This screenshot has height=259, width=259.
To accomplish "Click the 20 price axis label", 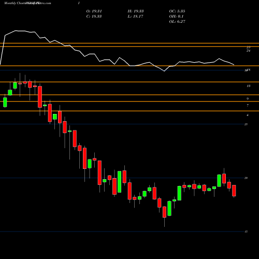I will (x=246, y=178).
